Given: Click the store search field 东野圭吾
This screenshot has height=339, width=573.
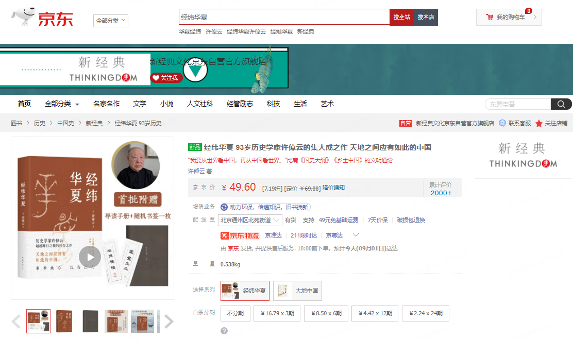Looking at the screenshot, I should 518,104.
